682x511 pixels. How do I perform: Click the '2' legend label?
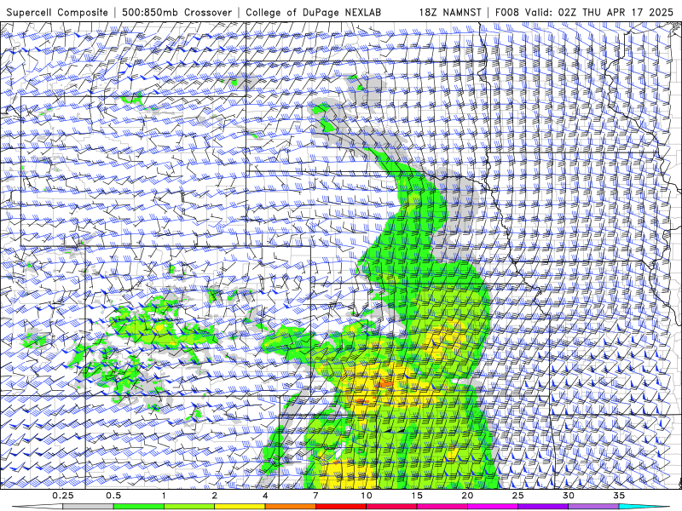point(215,496)
